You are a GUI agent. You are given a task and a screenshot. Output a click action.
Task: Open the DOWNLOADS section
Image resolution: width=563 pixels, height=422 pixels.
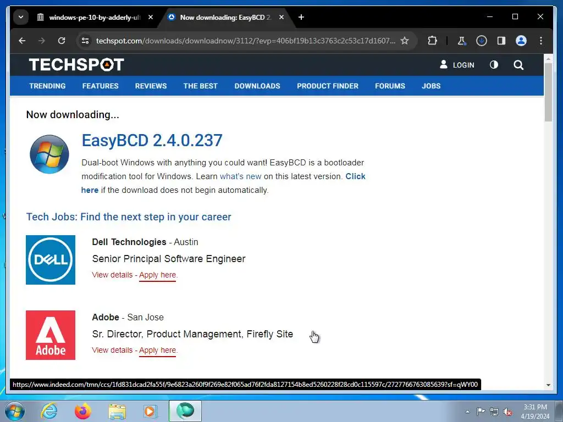click(257, 86)
